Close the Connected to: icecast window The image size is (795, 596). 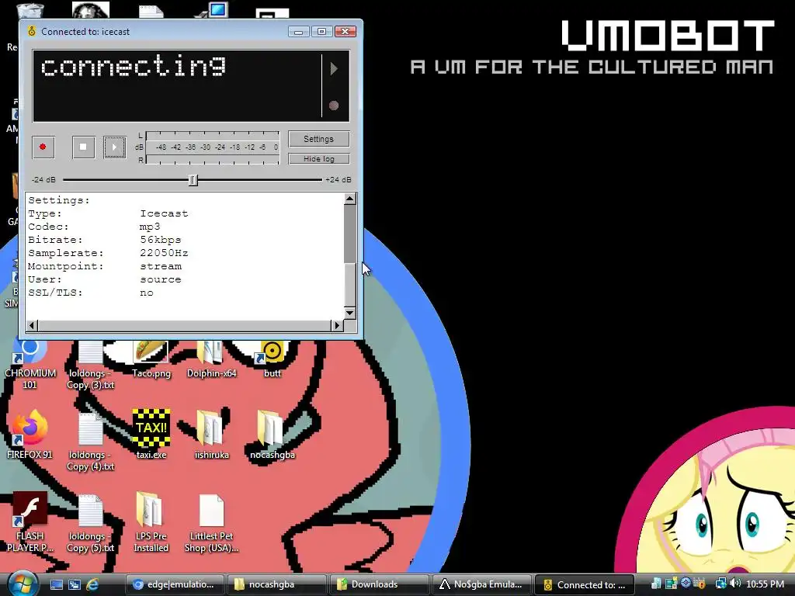(345, 31)
